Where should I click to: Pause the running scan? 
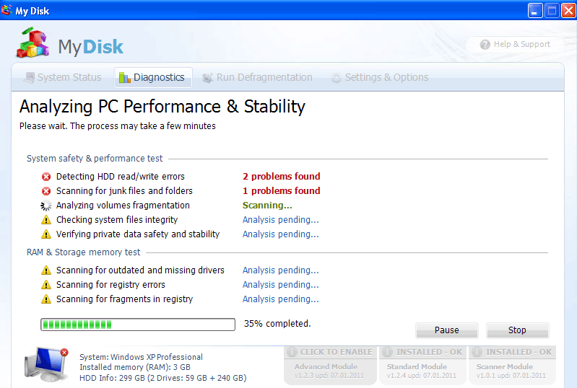[x=446, y=330]
